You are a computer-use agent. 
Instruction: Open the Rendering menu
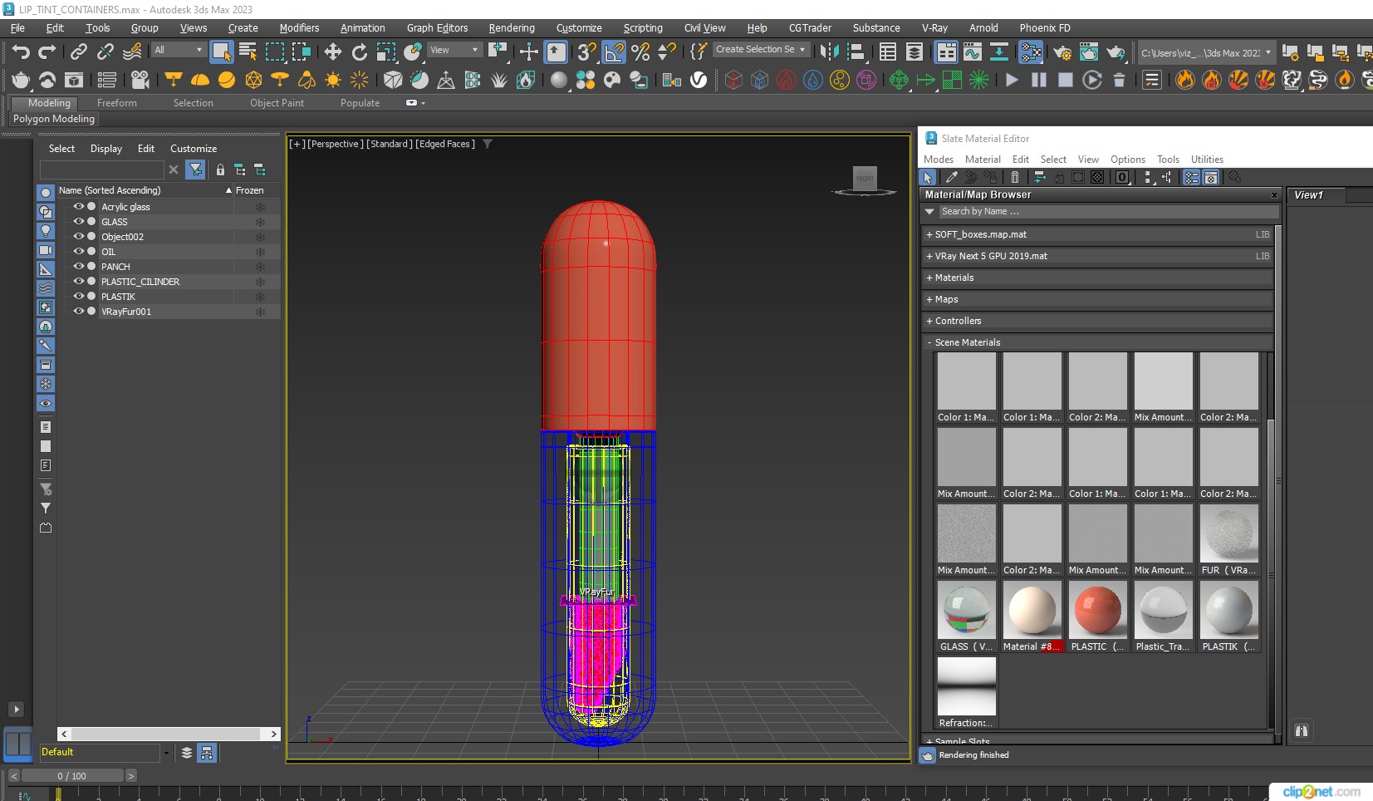(x=512, y=27)
